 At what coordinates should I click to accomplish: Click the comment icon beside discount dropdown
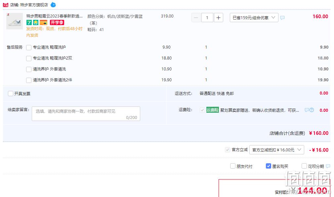pos(282,18)
